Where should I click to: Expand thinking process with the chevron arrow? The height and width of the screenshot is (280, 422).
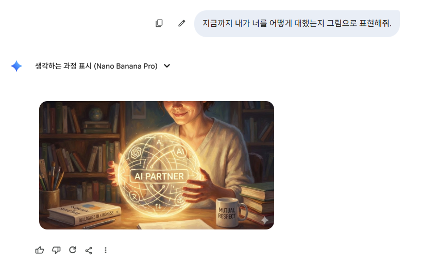click(167, 65)
